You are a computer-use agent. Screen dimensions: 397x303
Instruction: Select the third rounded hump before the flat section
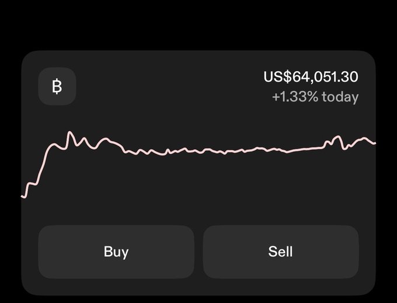105,139
